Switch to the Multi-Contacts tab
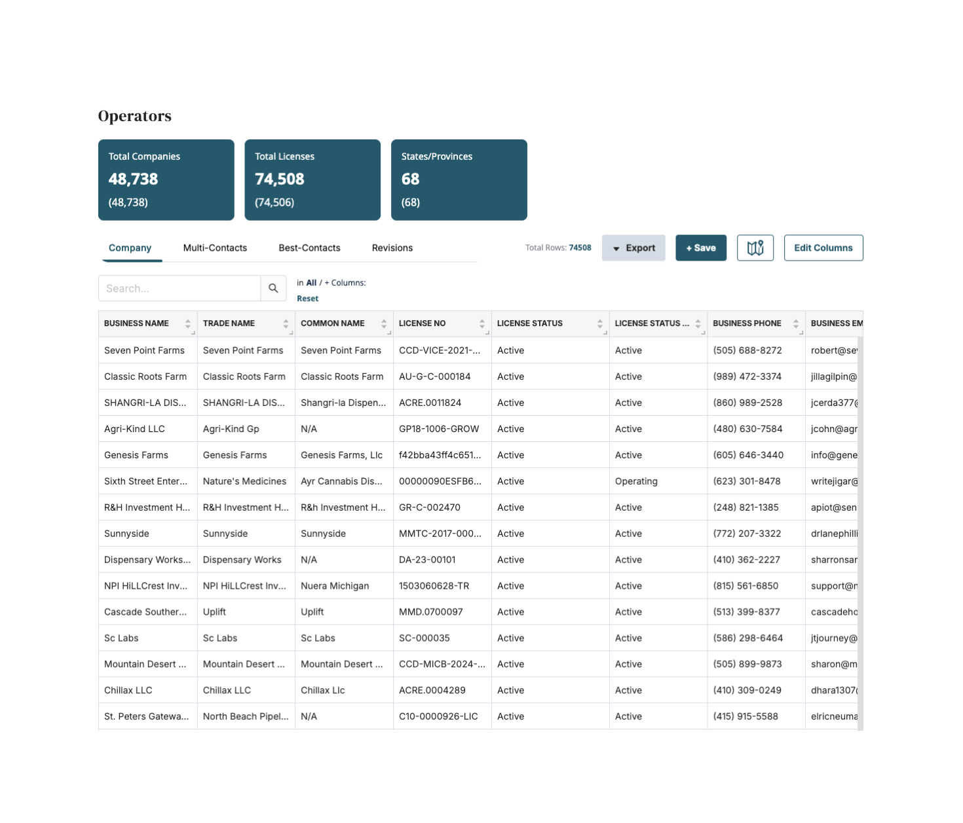Screen dimensions: 963x823 (215, 248)
